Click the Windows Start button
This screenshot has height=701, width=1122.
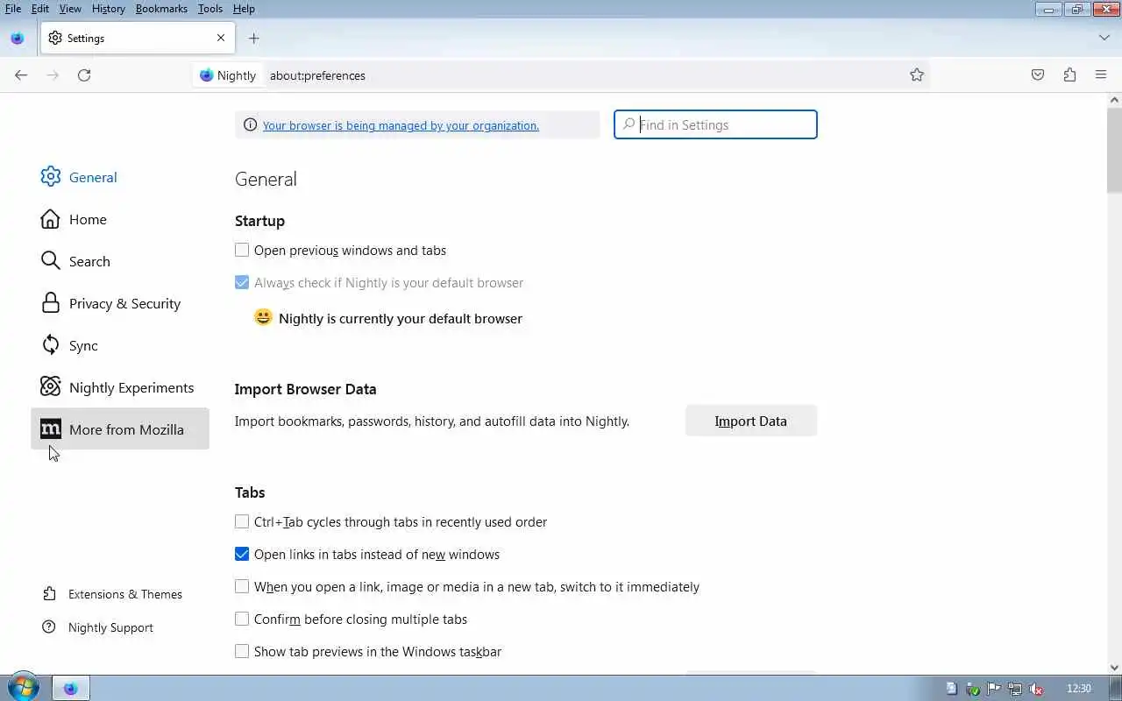23,688
